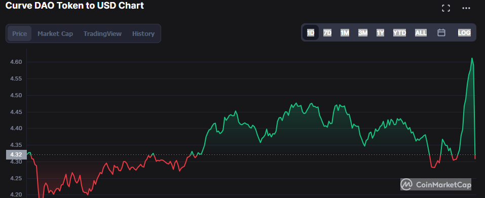The height and width of the screenshot is (198, 485).
Task: Select the YTD time range
Action: coord(399,33)
